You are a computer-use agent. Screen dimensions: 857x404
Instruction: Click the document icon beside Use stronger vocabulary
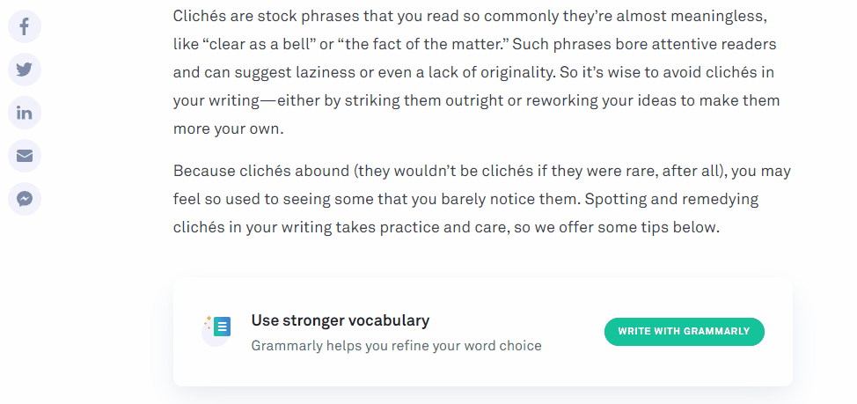tap(221, 327)
